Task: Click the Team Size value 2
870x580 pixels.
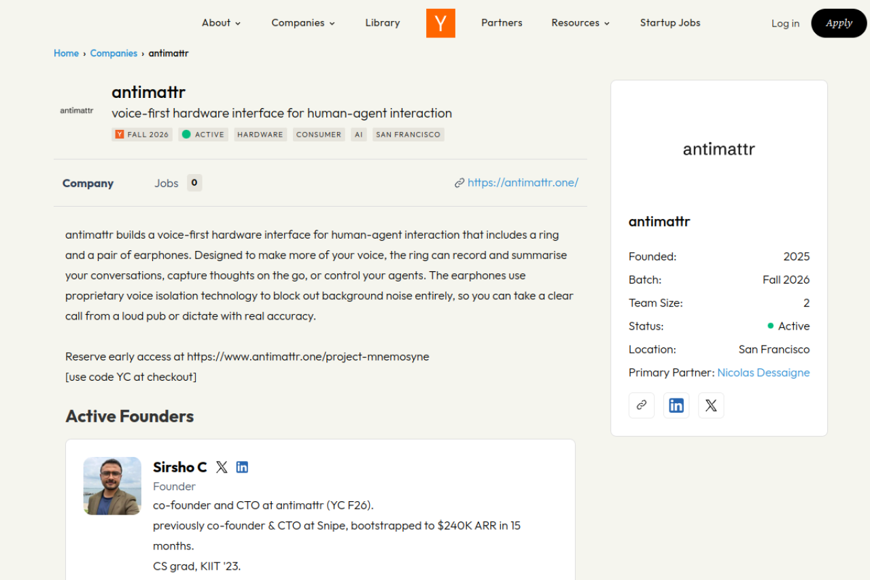Action: coord(807,303)
